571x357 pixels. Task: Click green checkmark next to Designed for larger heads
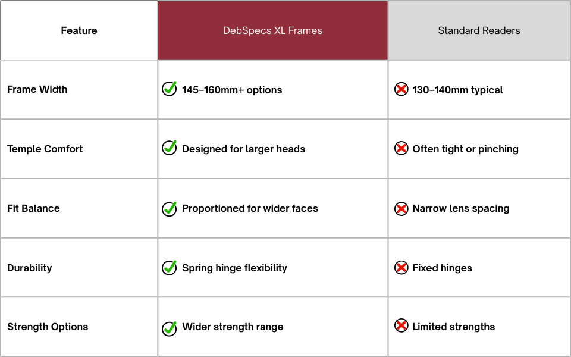(170, 148)
